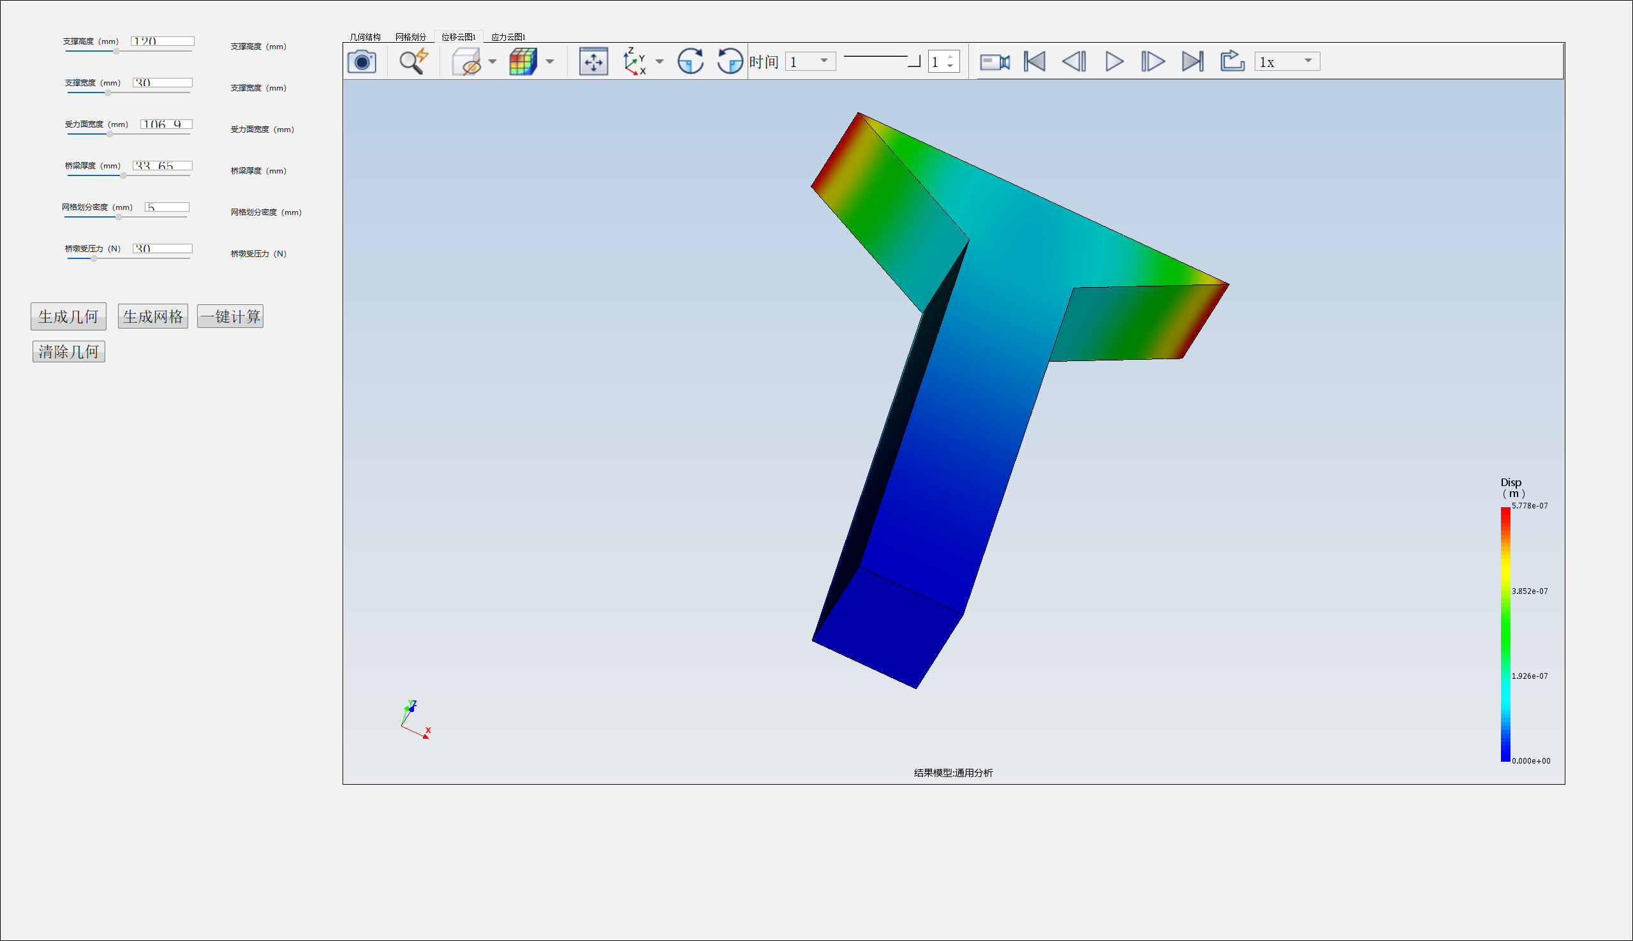Jump to first animation frame
The image size is (1633, 941).
click(x=1035, y=62)
